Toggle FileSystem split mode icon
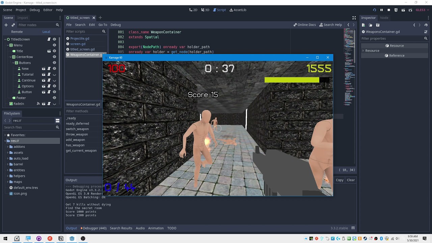The width and height of the screenshot is (432, 243). point(58,120)
